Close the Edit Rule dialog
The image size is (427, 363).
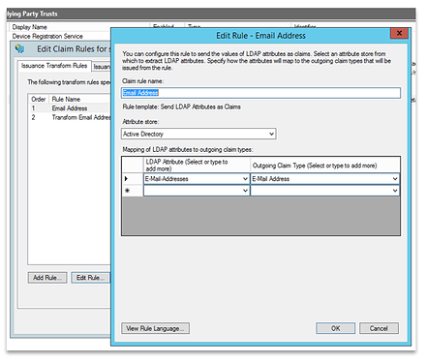399,33
